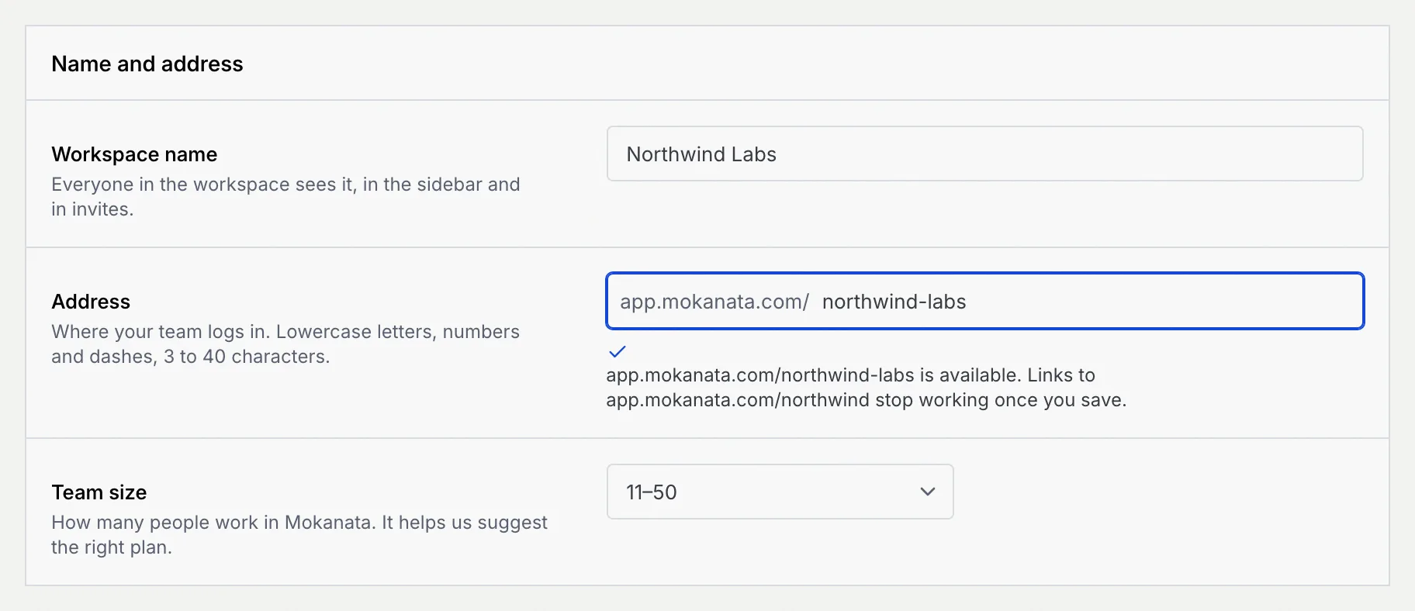The image size is (1415, 611).
Task: Click the address availability message text
Action: pos(866,388)
